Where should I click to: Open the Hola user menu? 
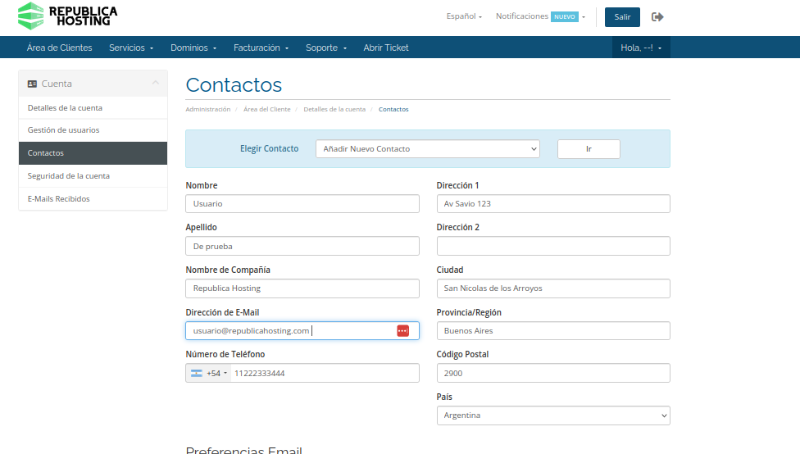click(x=641, y=48)
